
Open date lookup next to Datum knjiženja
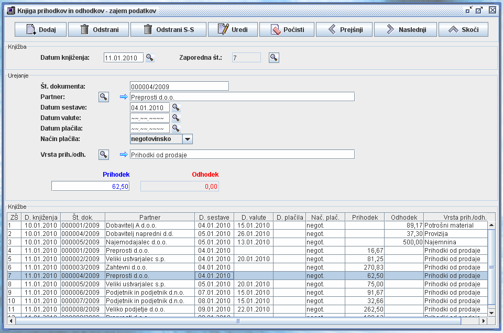point(150,58)
